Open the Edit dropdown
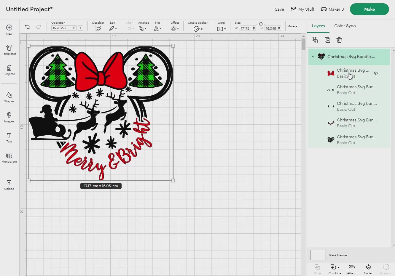The image size is (395, 276). click(x=113, y=28)
